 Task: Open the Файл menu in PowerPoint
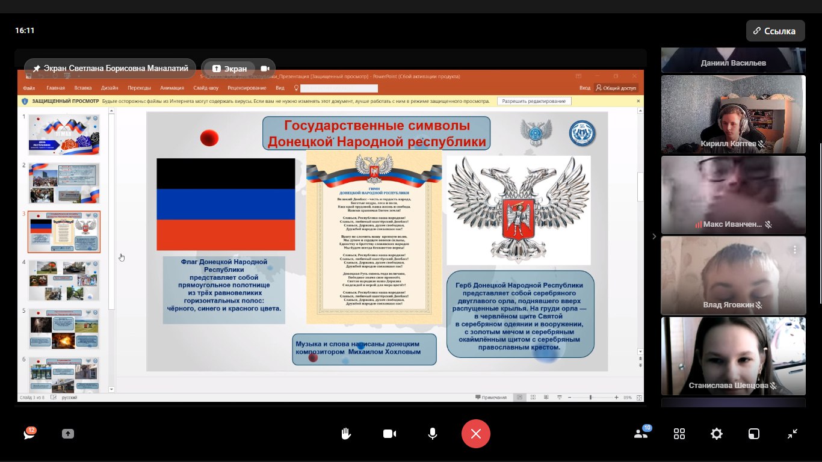[29, 88]
